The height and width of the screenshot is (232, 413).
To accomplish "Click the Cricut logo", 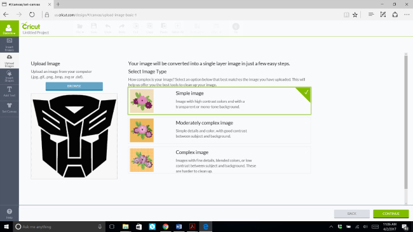I will tap(31, 26).
